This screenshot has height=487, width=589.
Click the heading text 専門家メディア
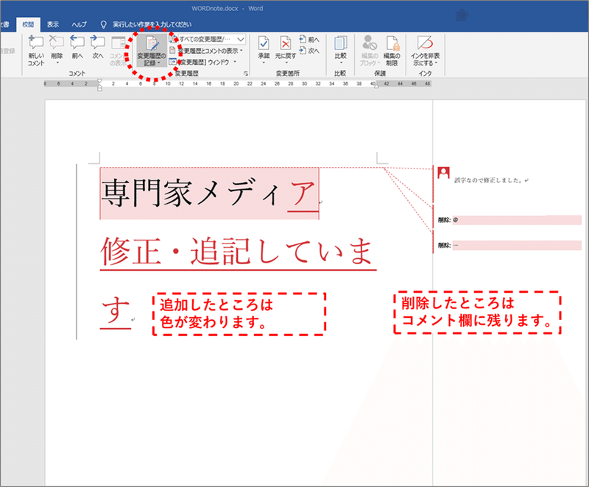point(209,193)
